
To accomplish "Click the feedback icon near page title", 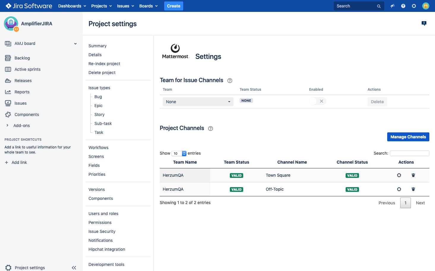I will [424, 24].
